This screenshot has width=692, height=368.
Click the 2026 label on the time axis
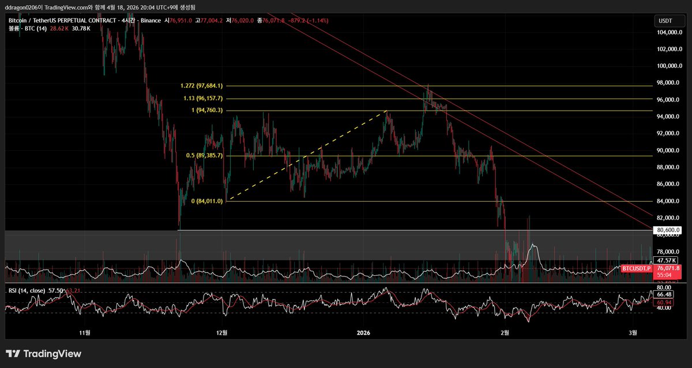click(x=363, y=332)
